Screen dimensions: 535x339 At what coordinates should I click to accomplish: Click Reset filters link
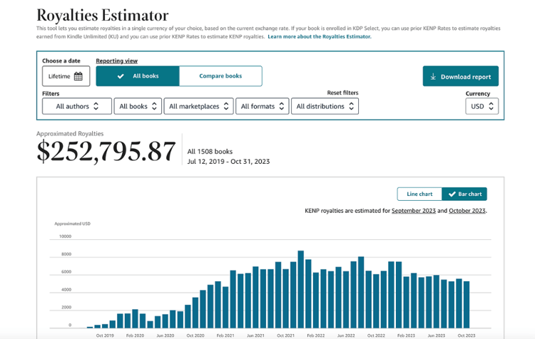coord(342,93)
